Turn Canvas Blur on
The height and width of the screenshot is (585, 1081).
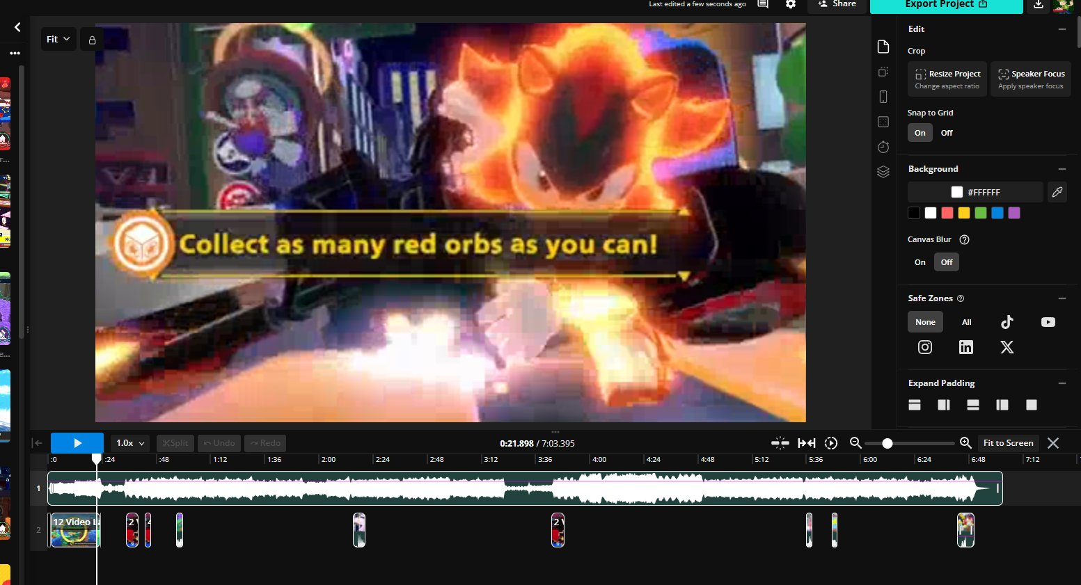pyautogui.click(x=920, y=262)
